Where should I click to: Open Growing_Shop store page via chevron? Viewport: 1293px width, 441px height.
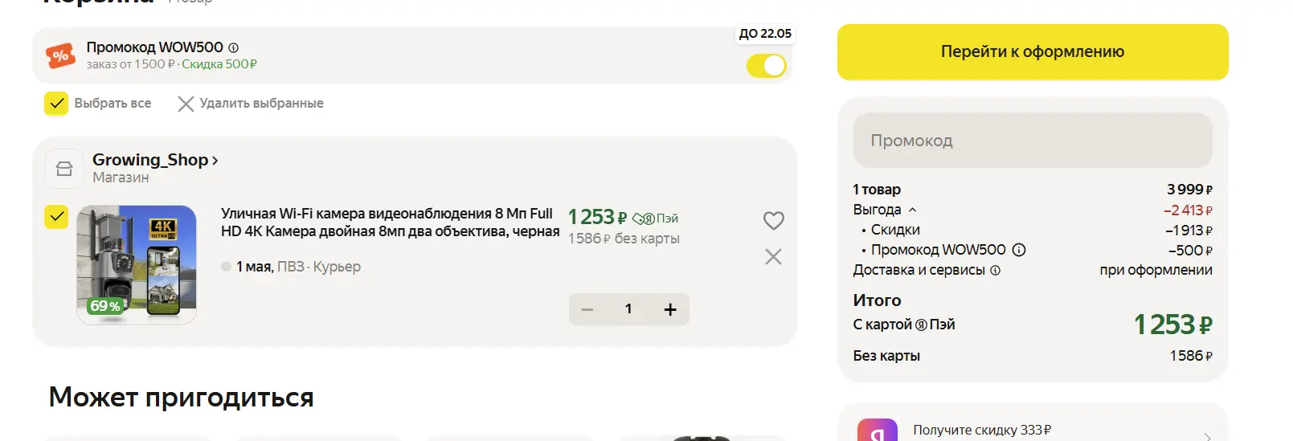tap(215, 161)
